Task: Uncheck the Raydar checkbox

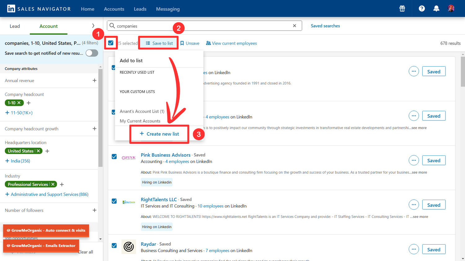Action: pos(114,246)
